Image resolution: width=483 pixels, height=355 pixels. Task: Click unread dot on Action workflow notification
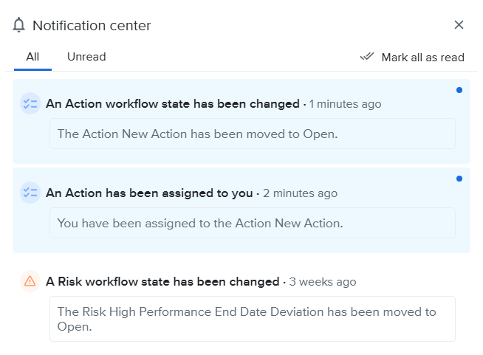click(459, 90)
